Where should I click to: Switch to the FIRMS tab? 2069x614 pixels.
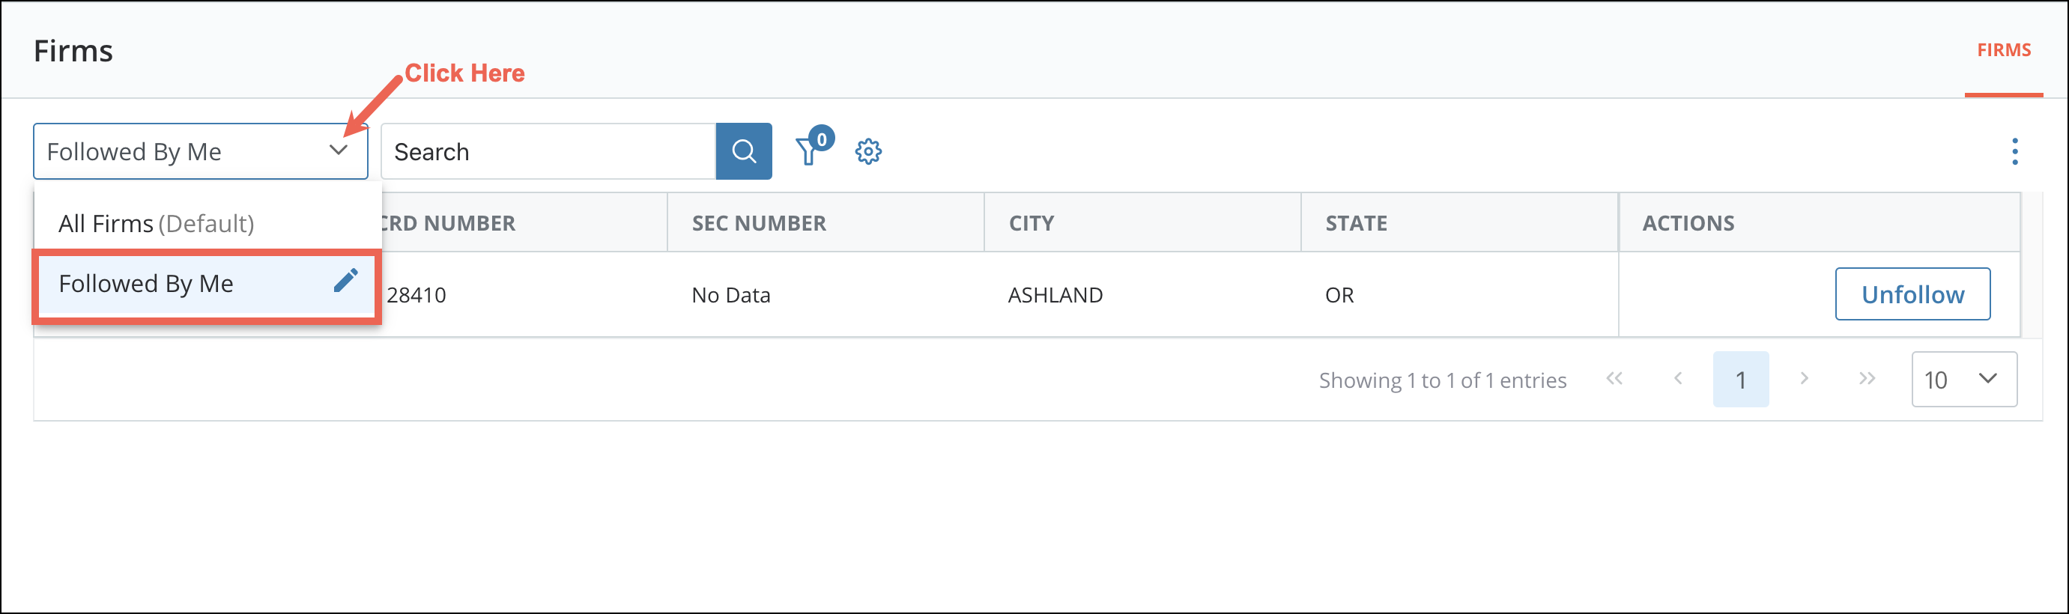(x=2003, y=49)
